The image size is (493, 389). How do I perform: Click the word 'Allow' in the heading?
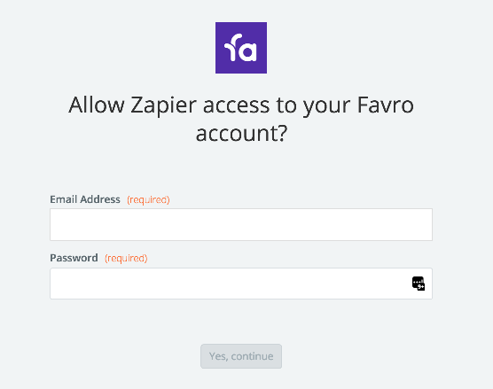97,105
